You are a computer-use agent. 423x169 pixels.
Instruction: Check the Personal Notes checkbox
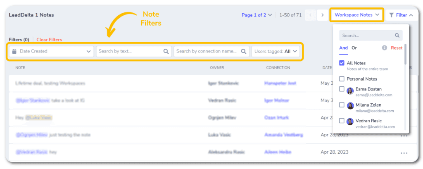[342, 79]
